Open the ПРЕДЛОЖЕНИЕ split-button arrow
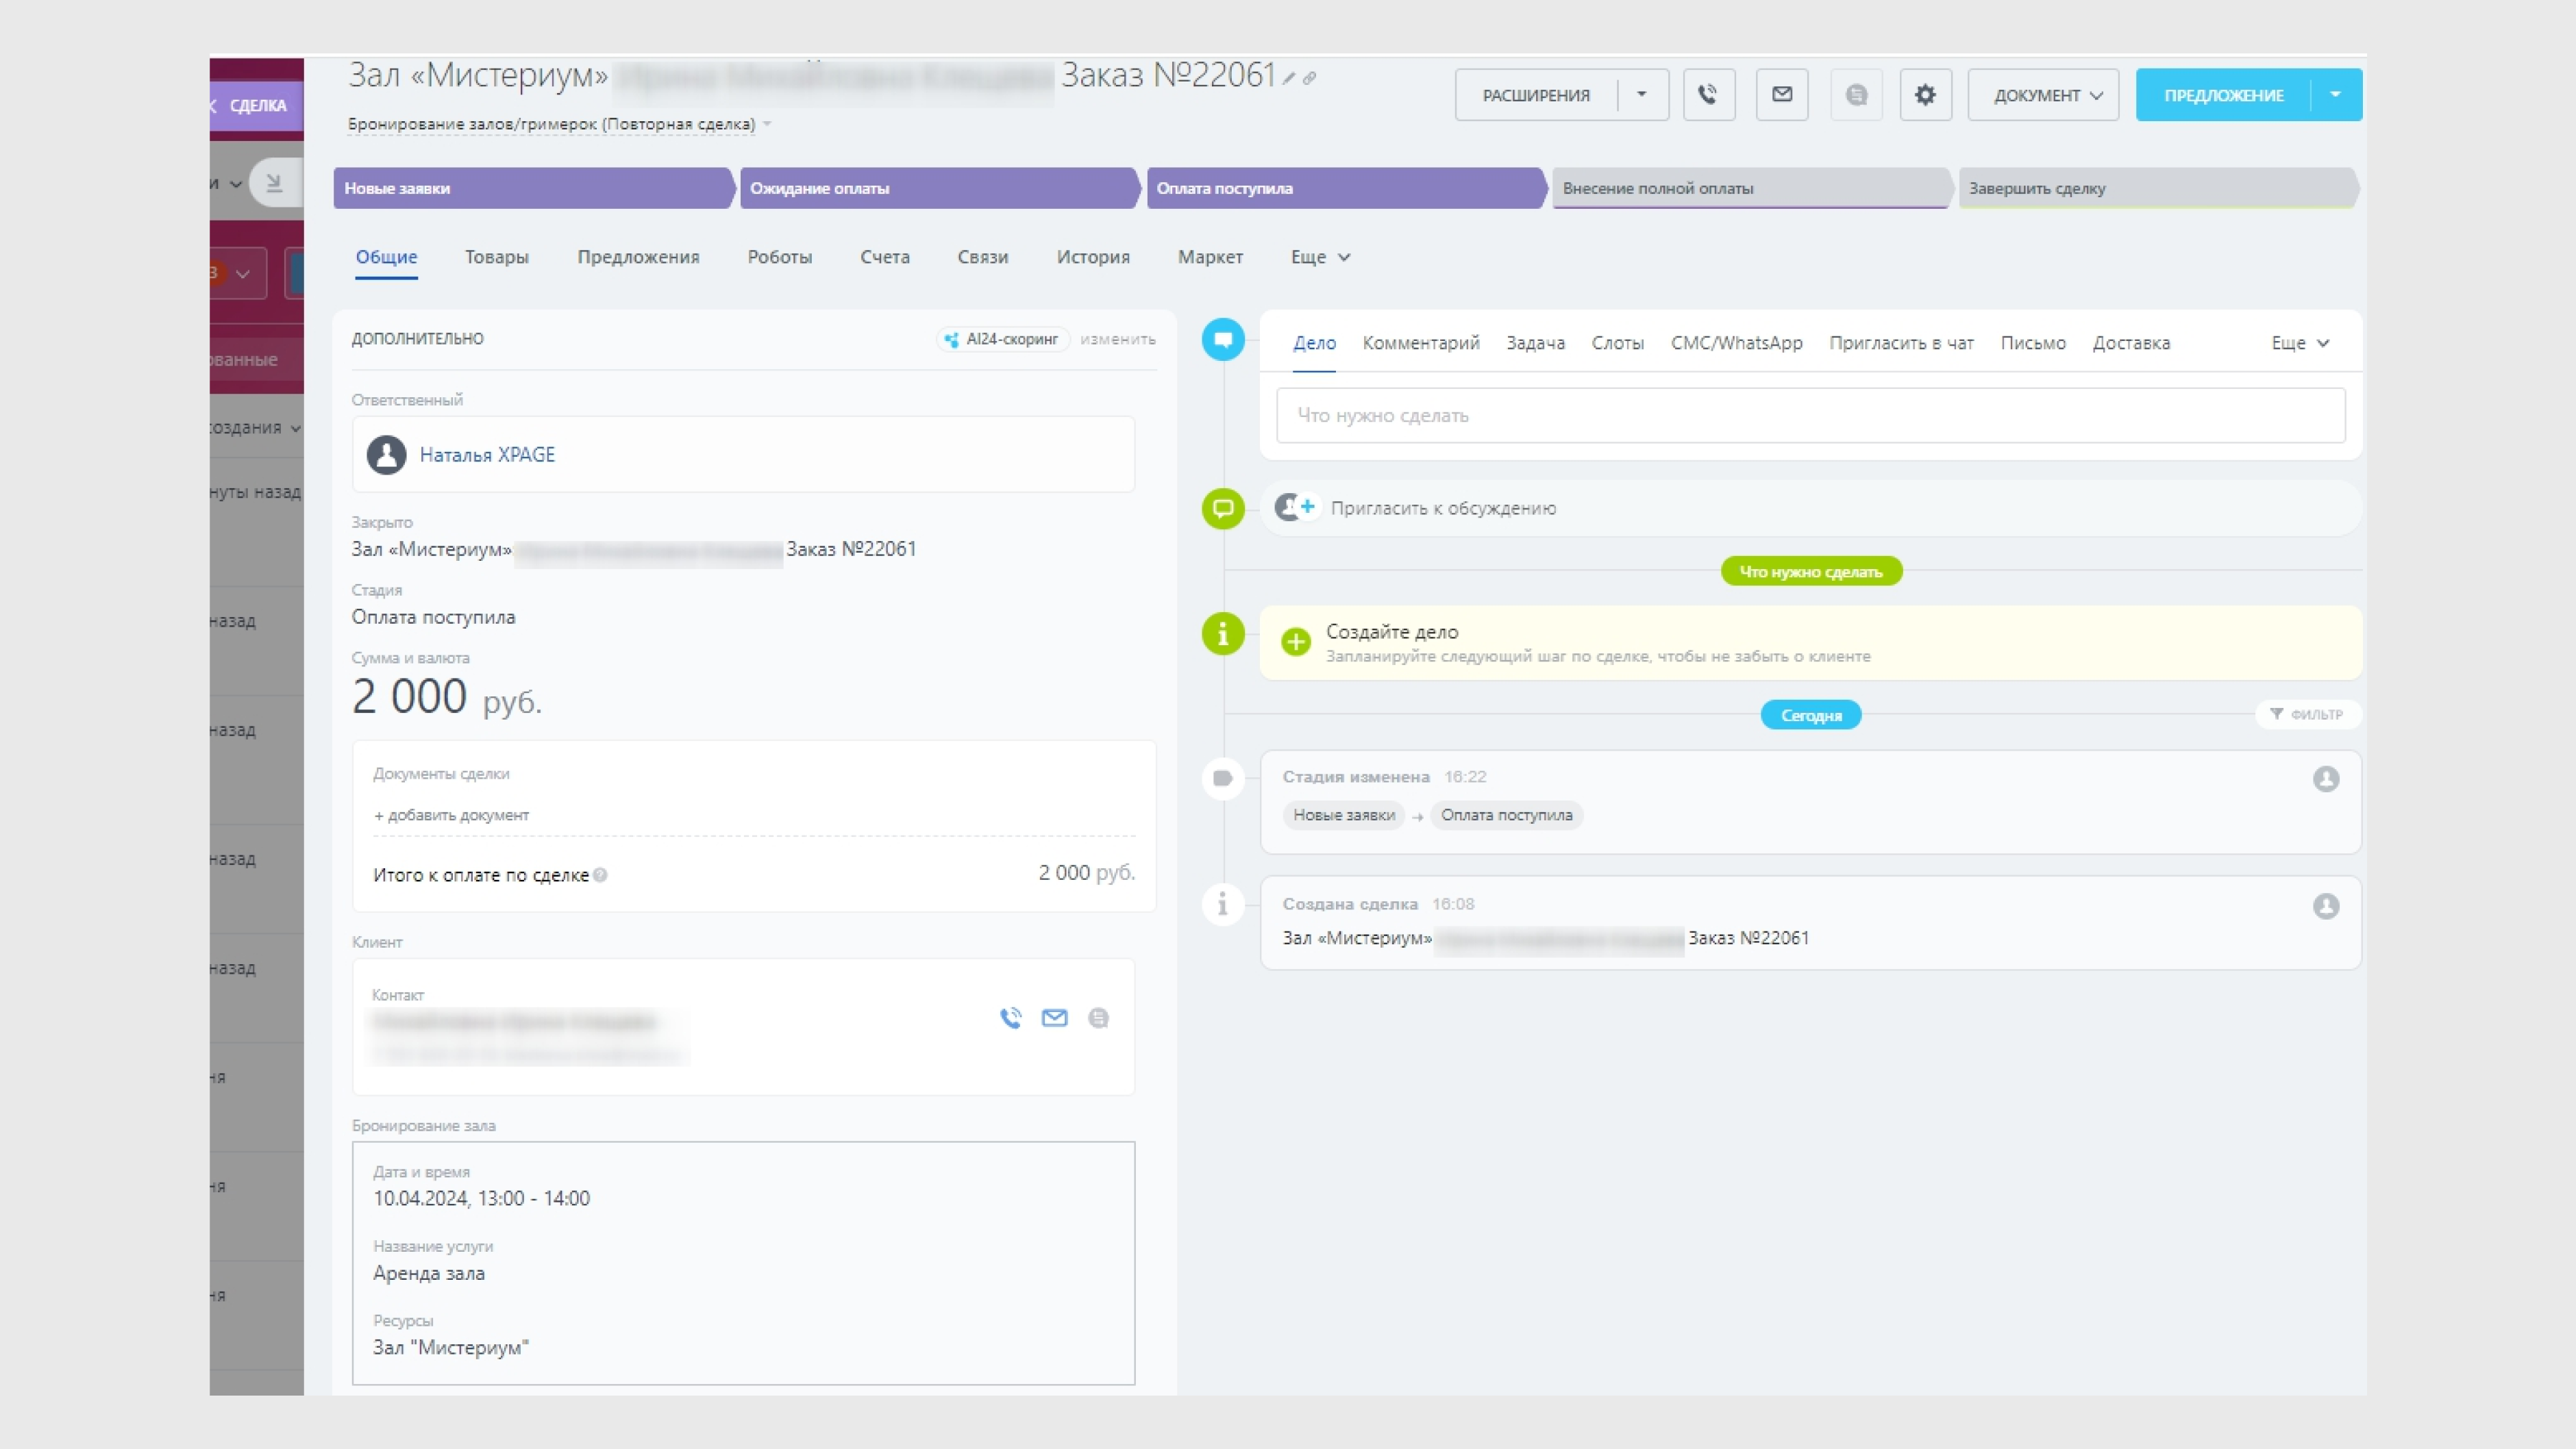2576x1449 pixels. 2335,95
